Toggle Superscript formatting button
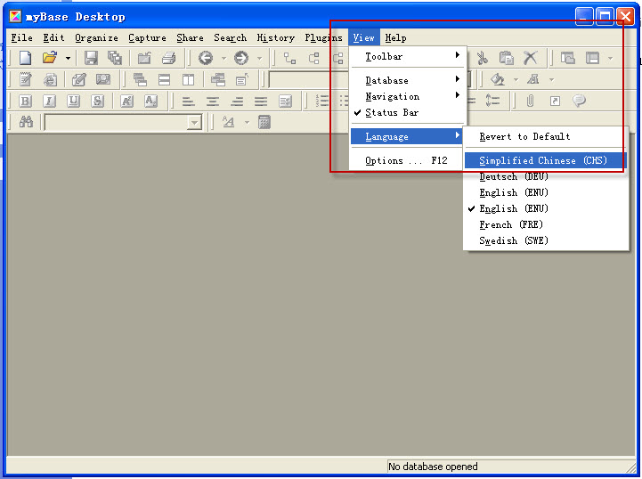 click(x=127, y=101)
